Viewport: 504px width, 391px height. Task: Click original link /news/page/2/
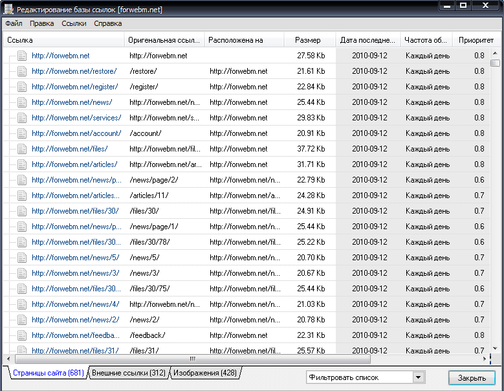coord(154,180)
